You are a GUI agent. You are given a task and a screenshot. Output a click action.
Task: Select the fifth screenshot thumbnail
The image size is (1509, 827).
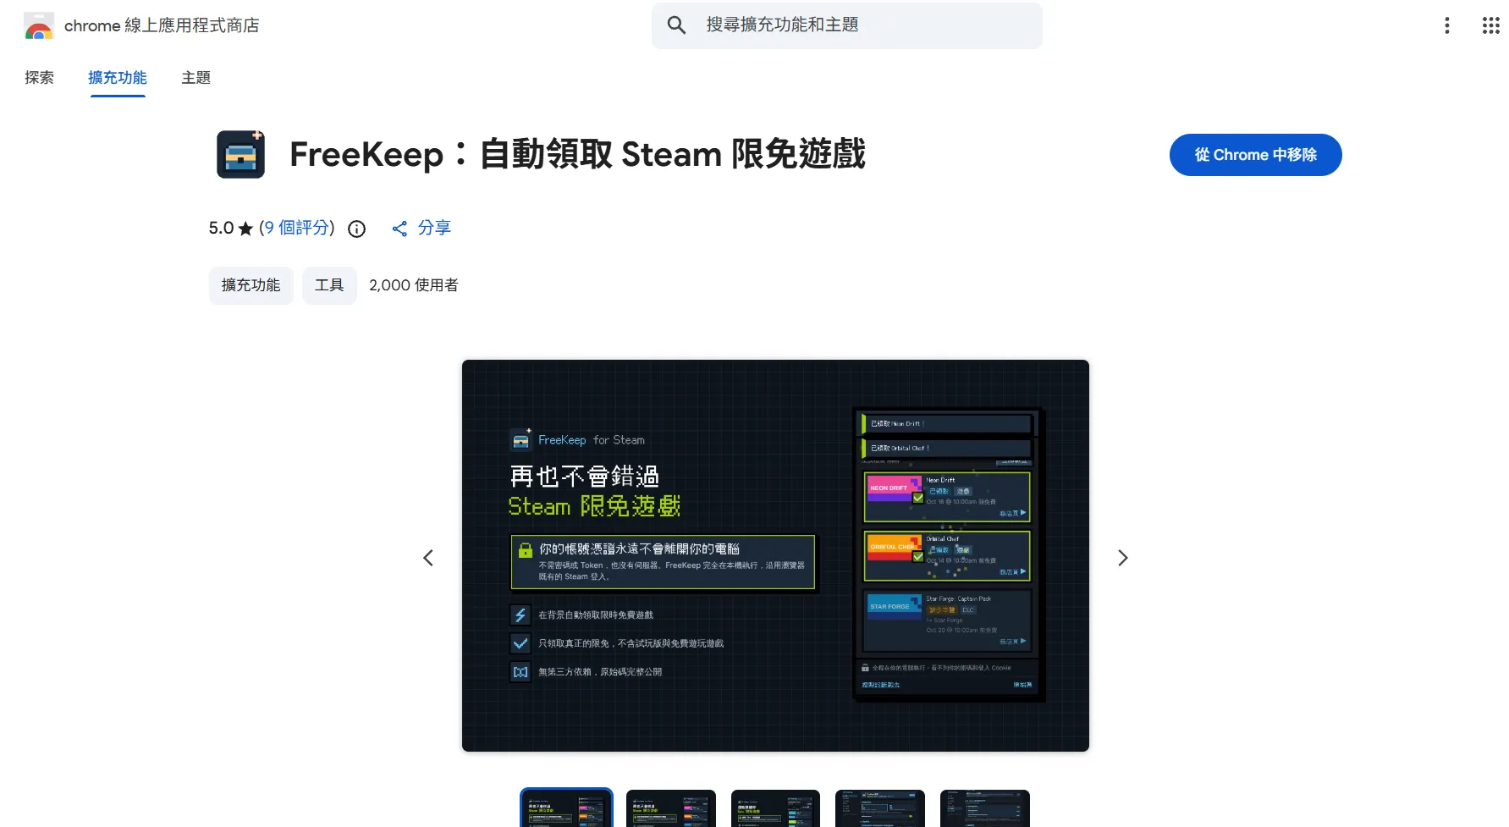tap(985, 808)
